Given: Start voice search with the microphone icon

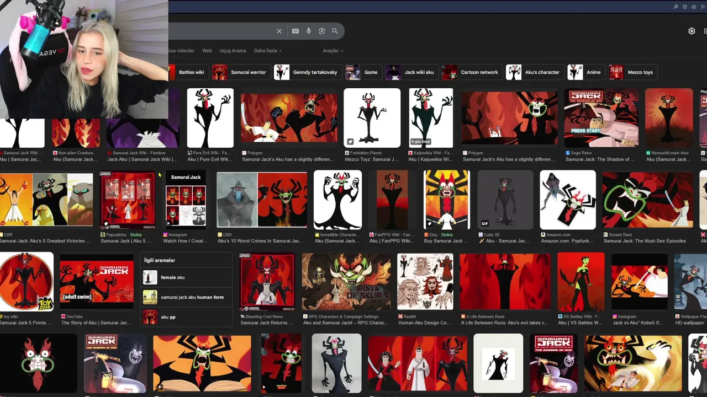Looking at the screenshot, I should [x=309, y=31].
